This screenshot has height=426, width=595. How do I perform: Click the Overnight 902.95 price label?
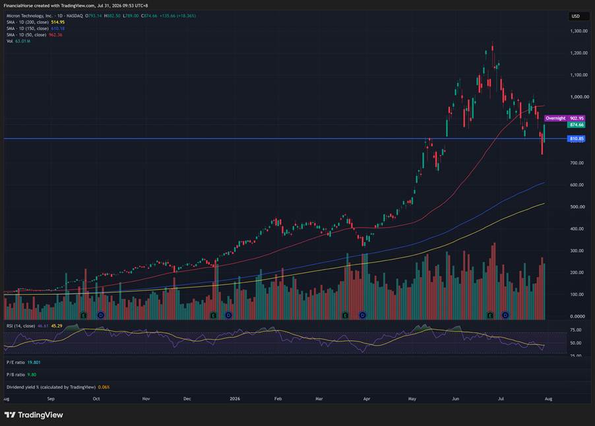coord(565,118)
